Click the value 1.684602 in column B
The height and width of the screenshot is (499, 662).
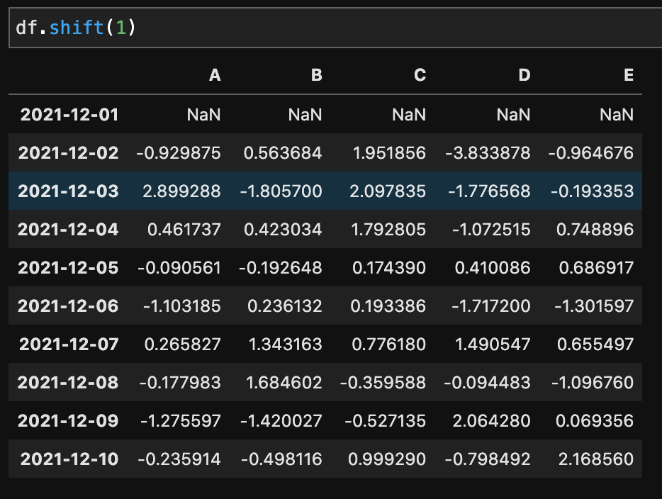click(x=284, y=383)
